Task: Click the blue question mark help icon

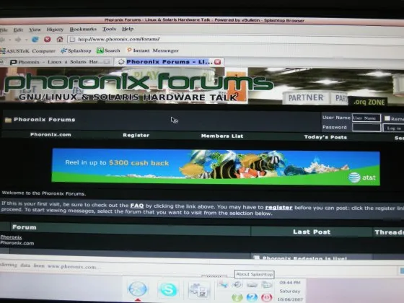Action: click(x=252, y=297)
